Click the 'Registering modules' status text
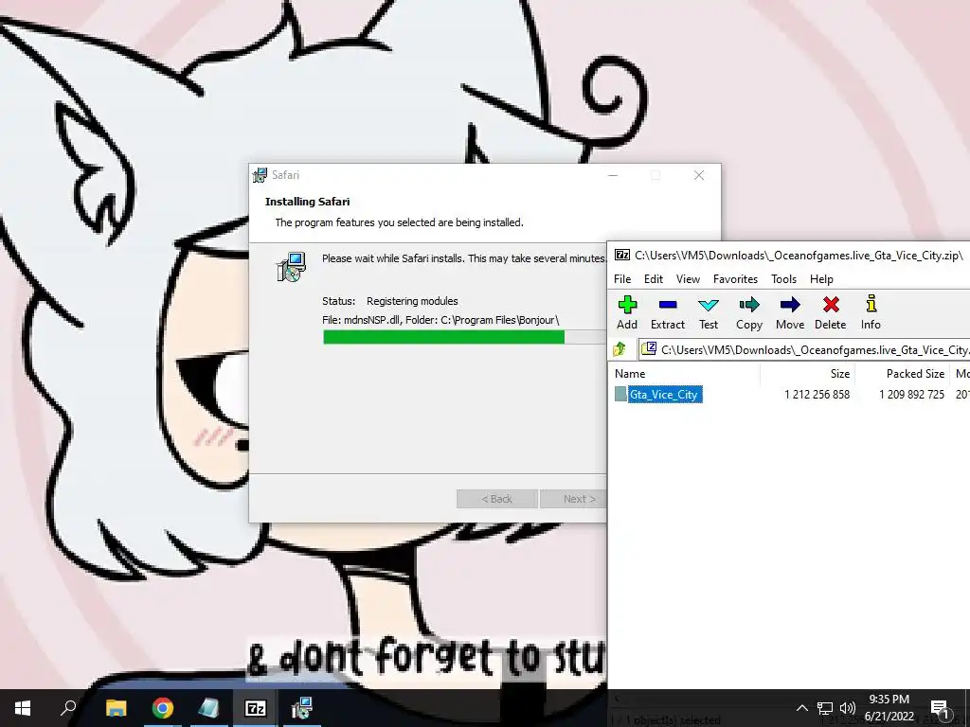 [x=412, y=301]
